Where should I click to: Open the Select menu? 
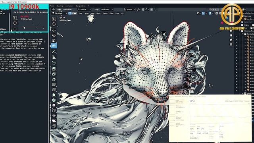coord(87,13)
